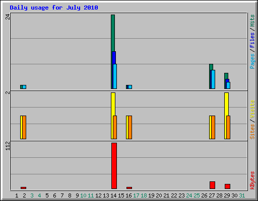
Task: Click the "2" y-axis maximum of the visits chart
Action: (x=8, y=92)
